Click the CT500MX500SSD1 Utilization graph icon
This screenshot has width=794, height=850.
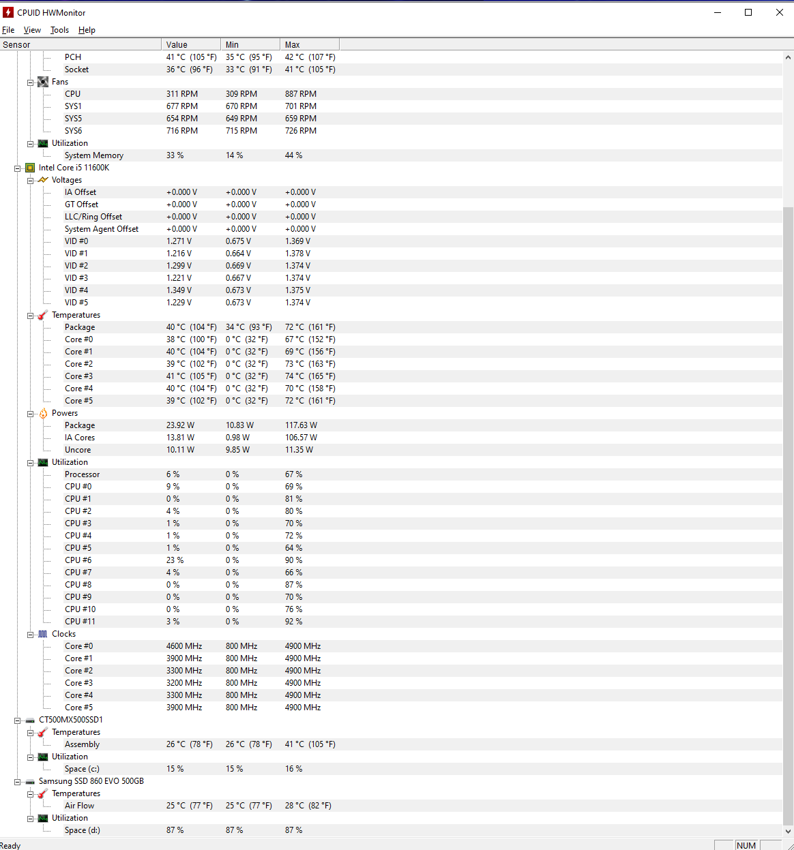coord(43,757)
